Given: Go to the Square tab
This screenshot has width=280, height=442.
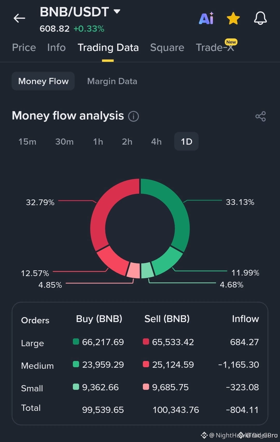Looking at the screenshot, I should 167,48.
